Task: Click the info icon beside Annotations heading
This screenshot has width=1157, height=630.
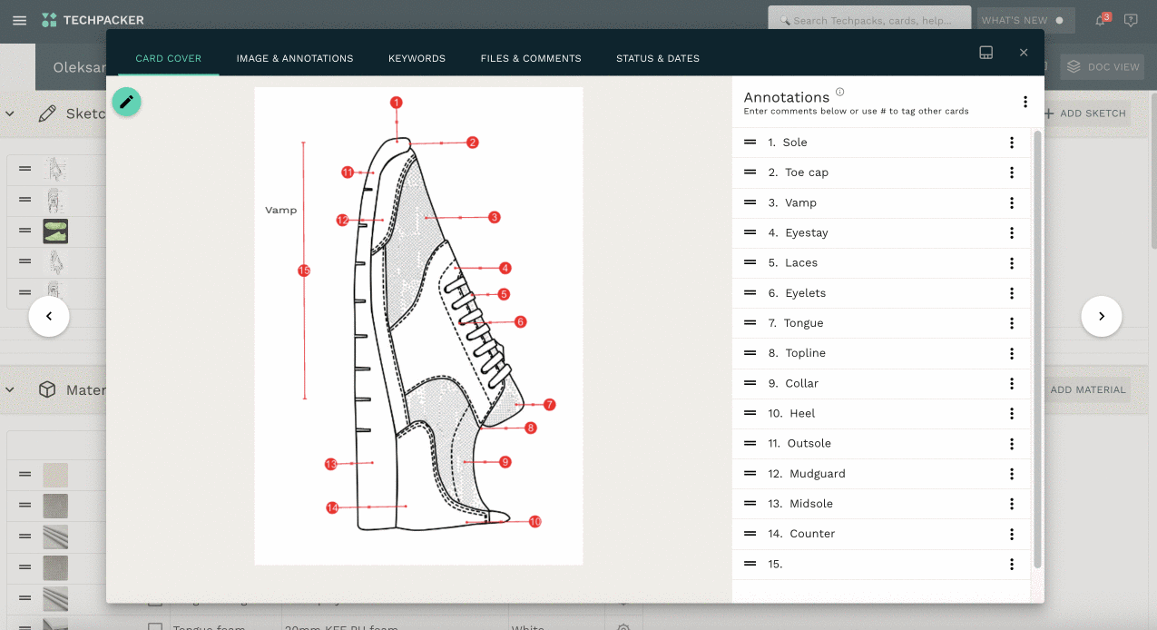Action: click(x=839, y=91)
